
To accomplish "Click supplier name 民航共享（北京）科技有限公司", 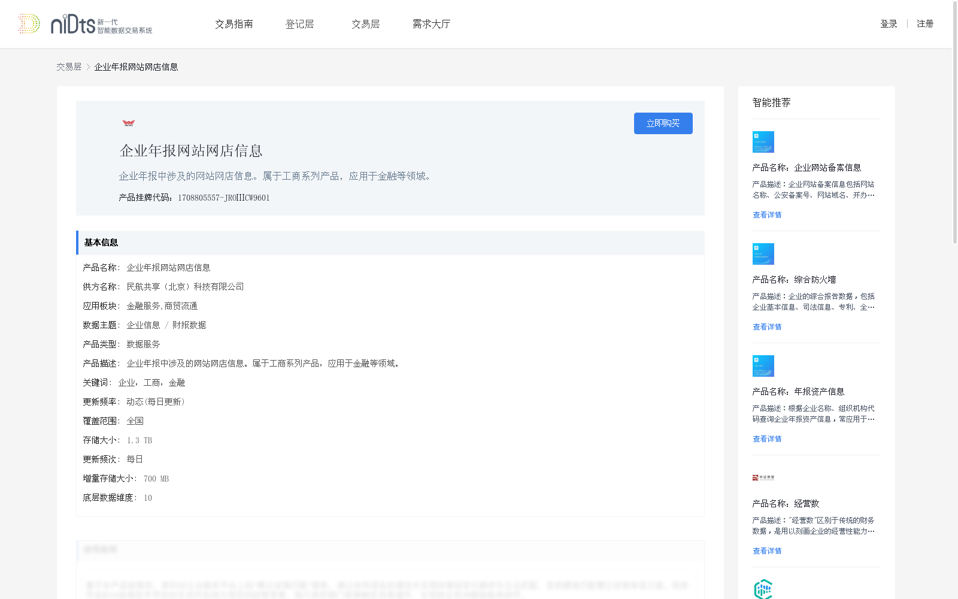I will coord(185,287).
